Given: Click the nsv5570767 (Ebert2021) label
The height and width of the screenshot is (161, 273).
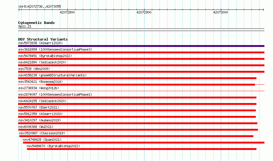Looking at the screenshot, I should coord(39,107).
